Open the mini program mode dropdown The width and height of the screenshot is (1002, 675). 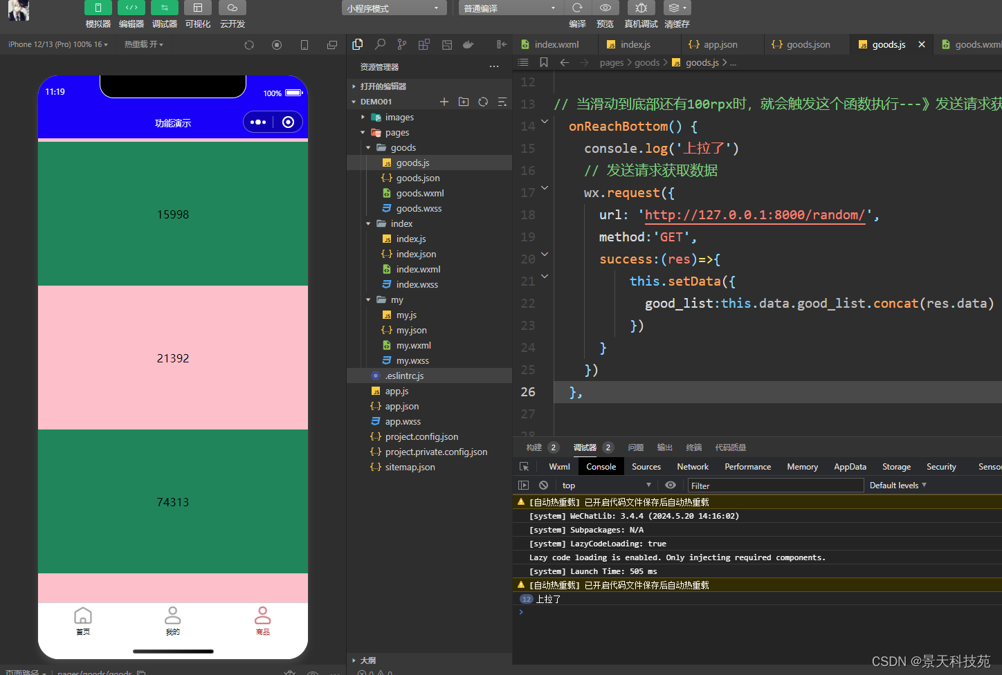point(394,8)
